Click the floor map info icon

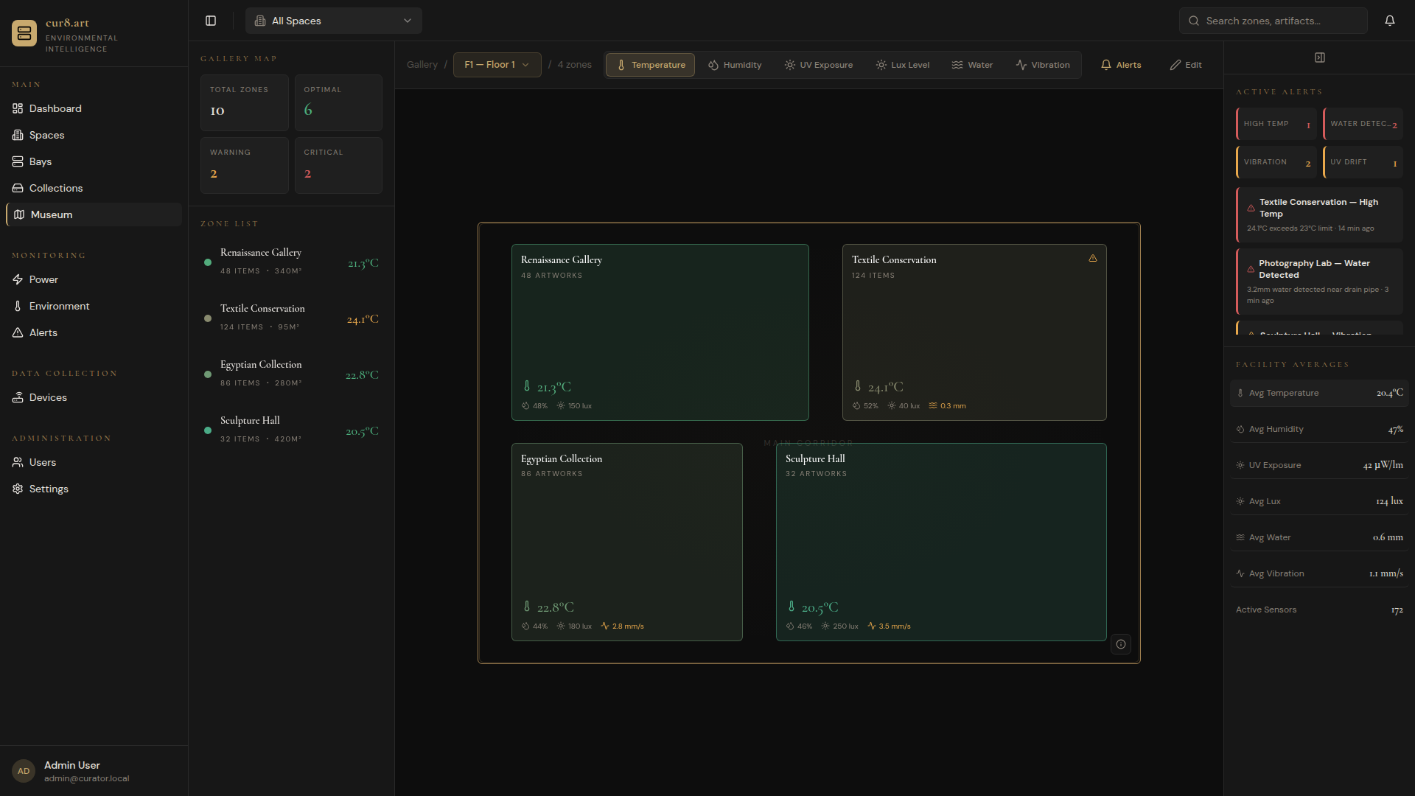tap(1120, 644)
